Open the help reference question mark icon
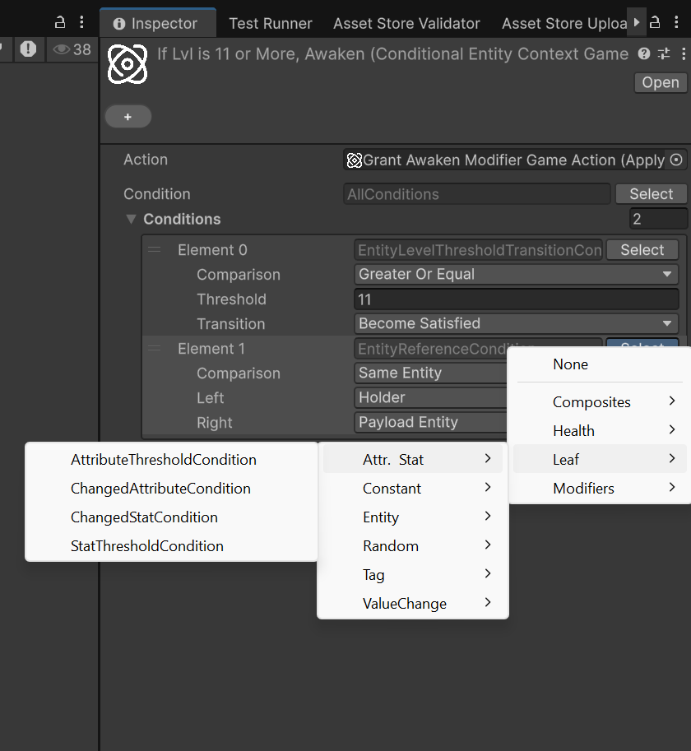Viewport: 691px width, 751px height. coord(644,53)
